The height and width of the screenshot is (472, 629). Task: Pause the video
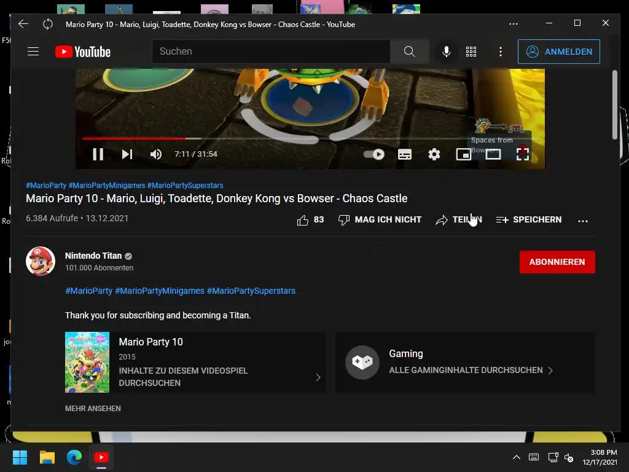98,154
